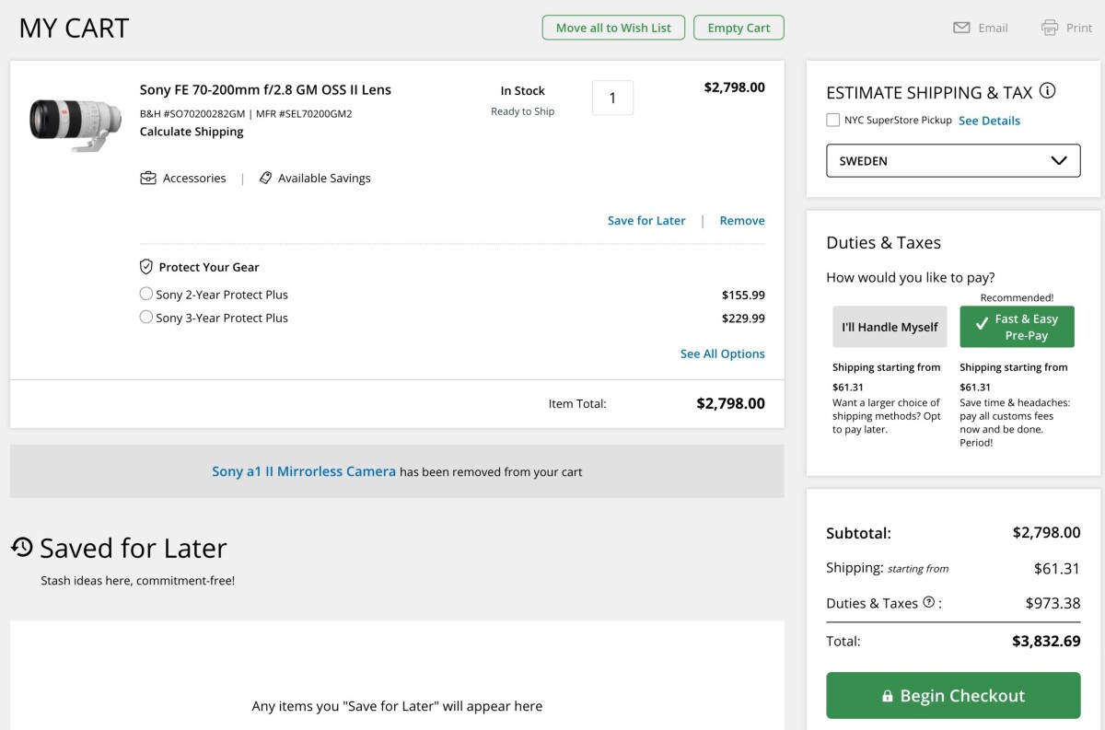Enable NYC SuperStore Pickup checkbox
1105x730 pixels.
(833, 120)
